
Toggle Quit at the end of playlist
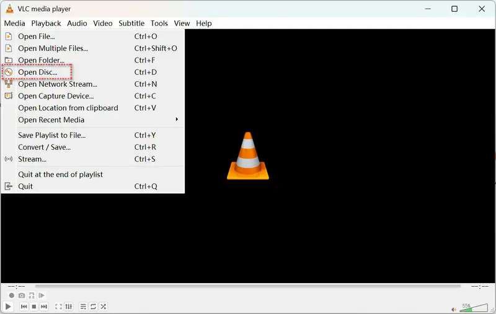[x=93, y=175]
